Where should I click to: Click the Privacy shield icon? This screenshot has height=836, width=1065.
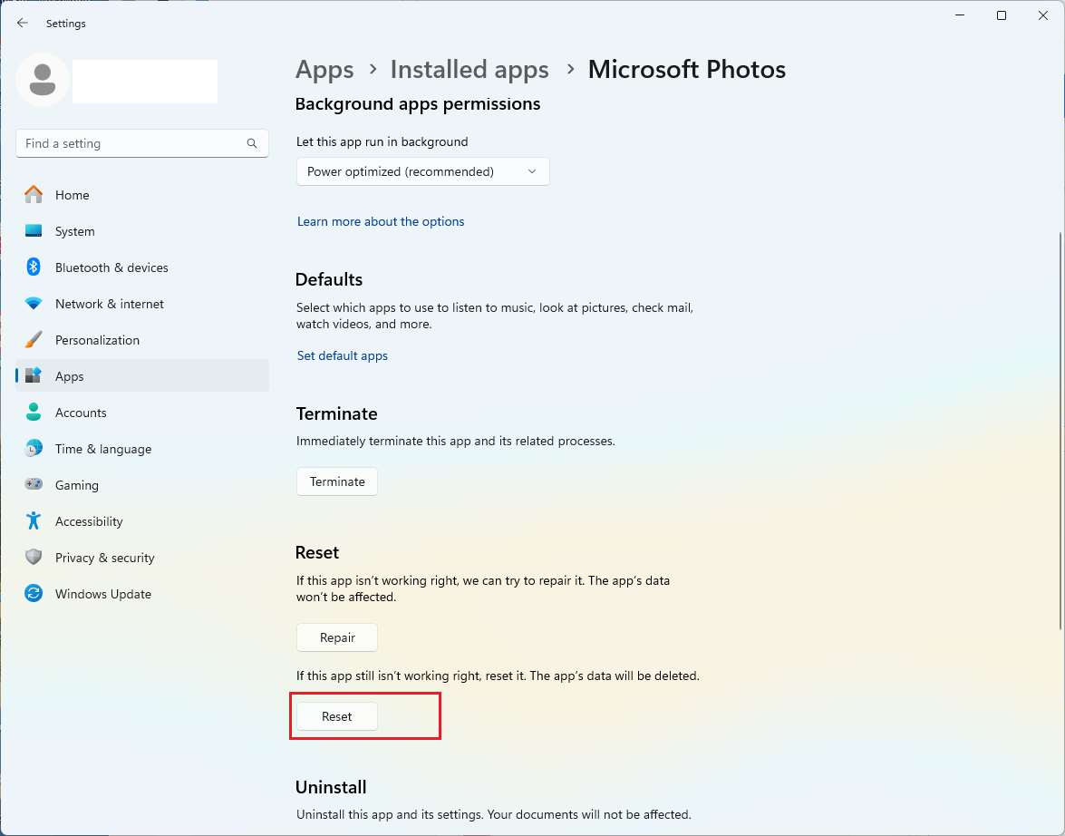point(34,558)
